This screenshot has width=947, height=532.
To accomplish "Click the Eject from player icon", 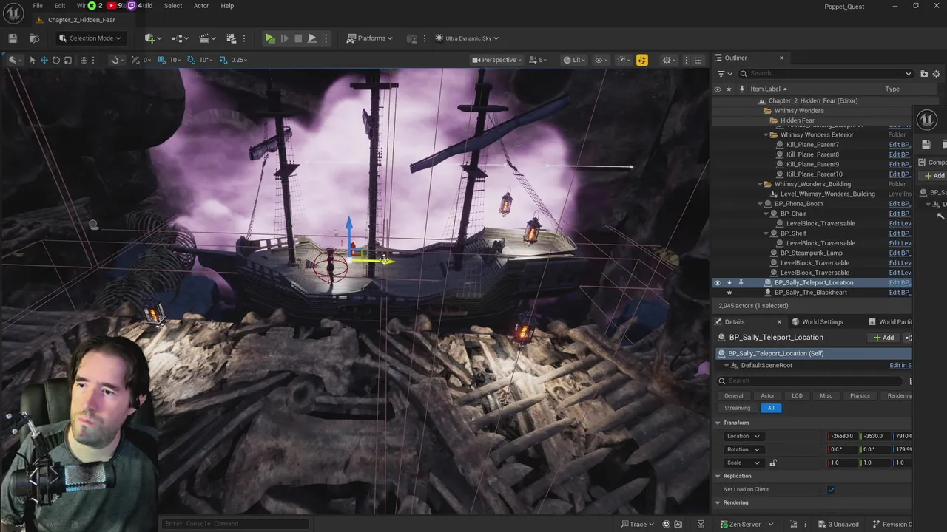I will tap(312, 38).
